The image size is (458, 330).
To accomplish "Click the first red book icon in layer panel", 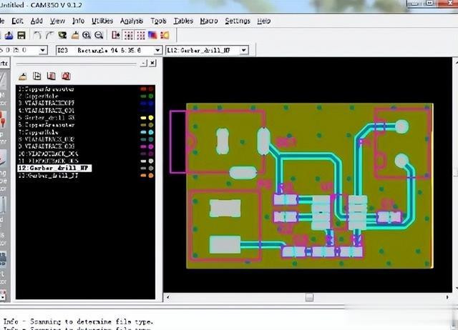I will pos(52,76).
